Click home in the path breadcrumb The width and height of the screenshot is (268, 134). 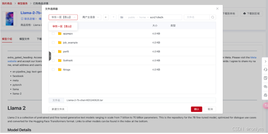[142, 17]
